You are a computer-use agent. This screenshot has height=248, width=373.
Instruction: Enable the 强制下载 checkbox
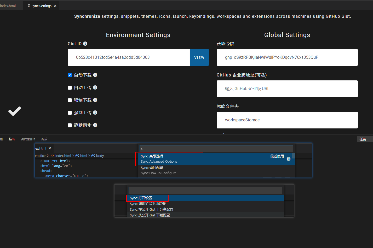coord(70,100)
